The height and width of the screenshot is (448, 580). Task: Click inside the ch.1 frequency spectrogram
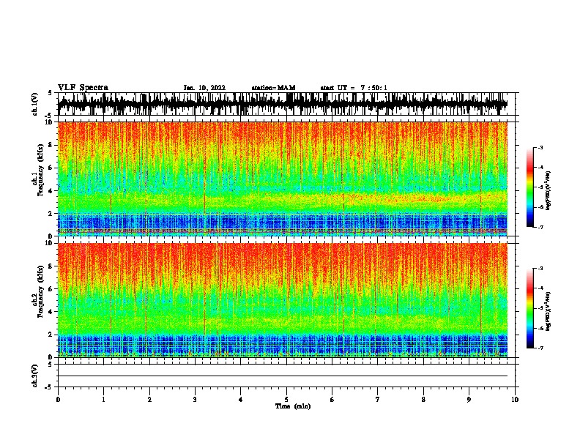[x=283, y=179]
